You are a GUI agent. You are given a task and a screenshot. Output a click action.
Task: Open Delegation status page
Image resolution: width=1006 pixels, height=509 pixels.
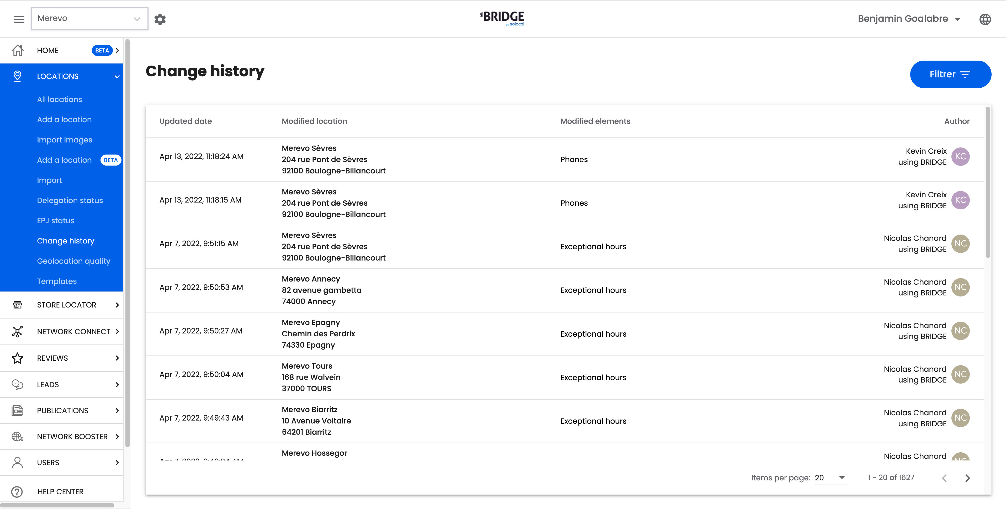pos(70,200)
